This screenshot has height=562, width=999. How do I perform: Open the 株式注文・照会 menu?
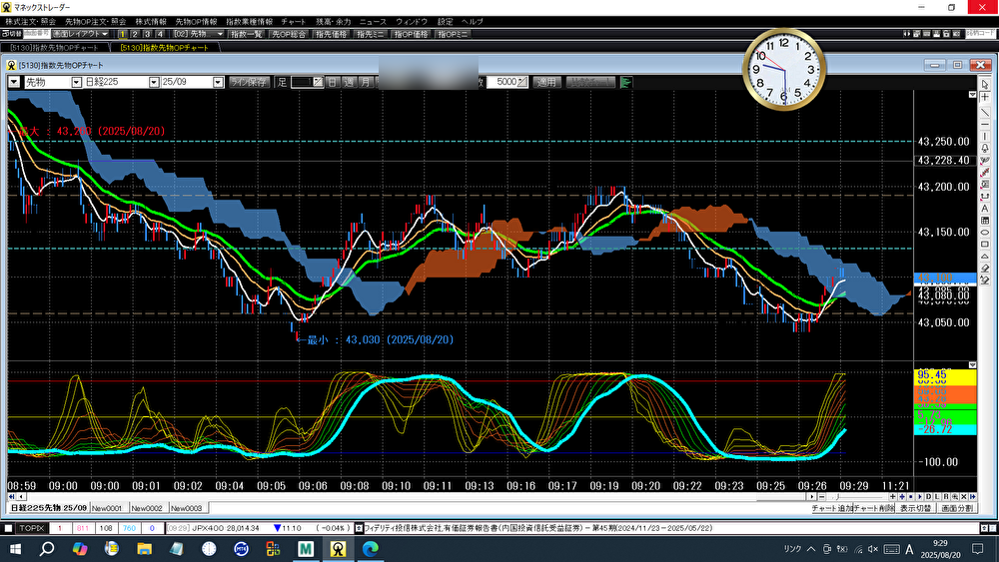(x=31, y=22)
